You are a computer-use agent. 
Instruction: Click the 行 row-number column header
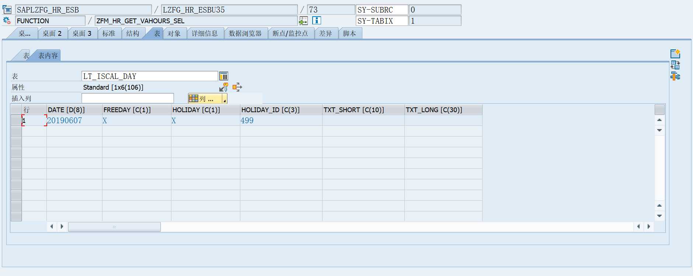34,110
